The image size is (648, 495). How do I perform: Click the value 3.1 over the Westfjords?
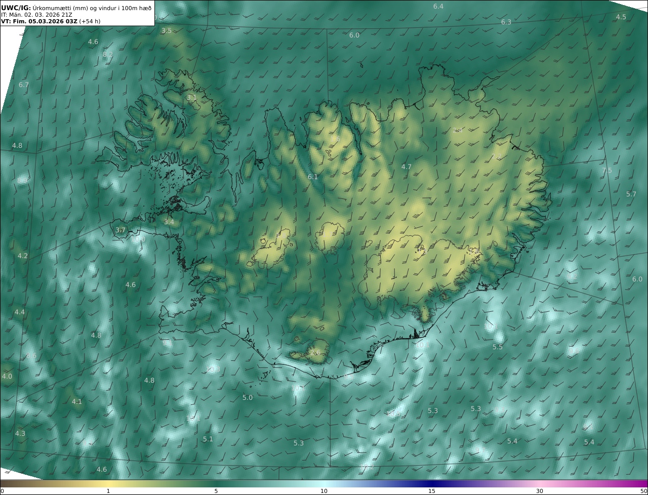click(191, 97)
